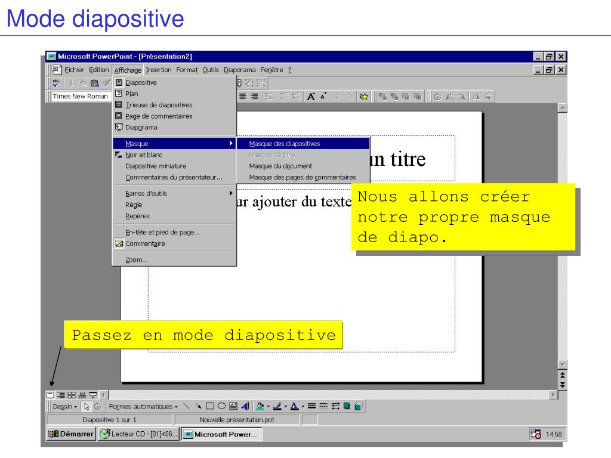Open the Diaporama menu in menu bar
The image size is (611, 458).
(x=240, y=70)
